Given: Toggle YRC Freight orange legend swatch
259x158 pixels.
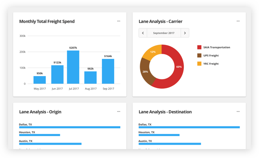Looking at the screenshot, I should pyautogui.click(x=200, y=64).
